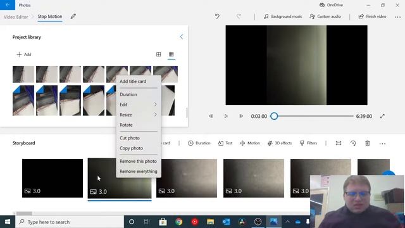Rotate clip using storyboard rotate icon
The height and width of the screenshot is (228, 405).
(x=353, y=143)
